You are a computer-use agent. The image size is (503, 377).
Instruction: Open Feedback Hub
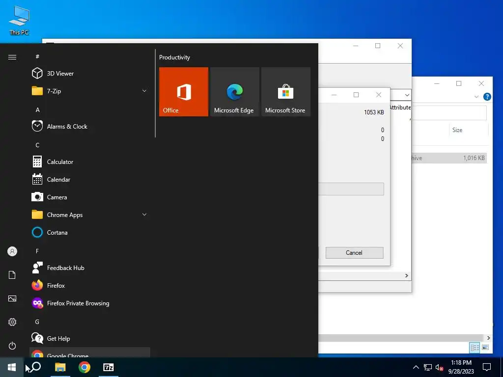pyautogui.click(x=90, y=268)
